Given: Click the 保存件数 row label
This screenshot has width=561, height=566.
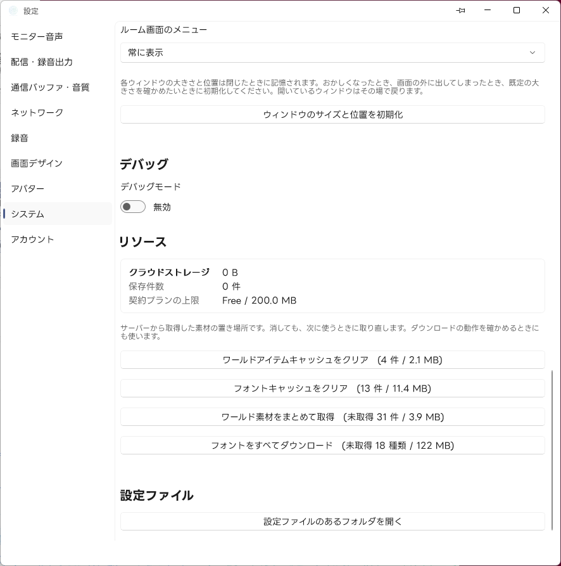Looking at the screenshot, I should click(x=146, y=286).
